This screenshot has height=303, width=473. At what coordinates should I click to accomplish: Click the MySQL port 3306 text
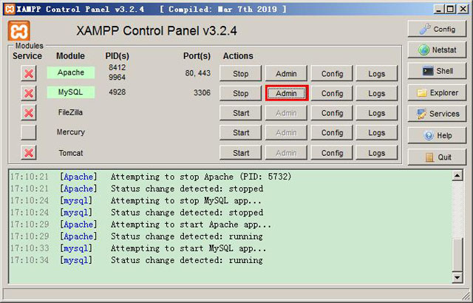[202, 92]
